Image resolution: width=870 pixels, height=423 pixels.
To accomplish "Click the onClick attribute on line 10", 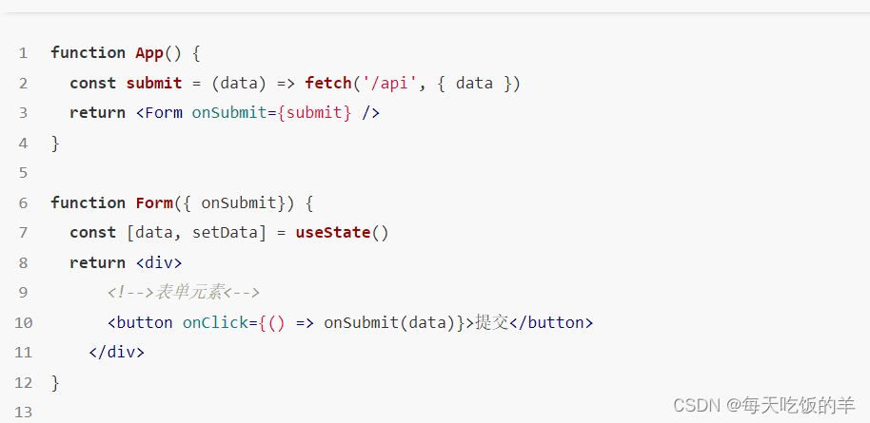I will [215, 322].
